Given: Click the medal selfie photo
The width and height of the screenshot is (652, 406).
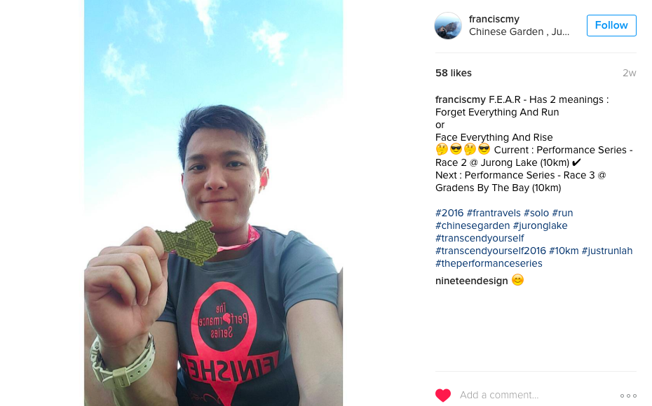Looking at the screenshot, I should click(213, 203).
